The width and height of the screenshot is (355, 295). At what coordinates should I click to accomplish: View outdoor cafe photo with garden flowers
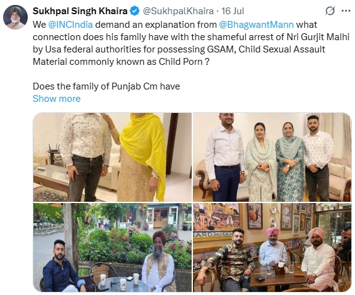point(112,247)
